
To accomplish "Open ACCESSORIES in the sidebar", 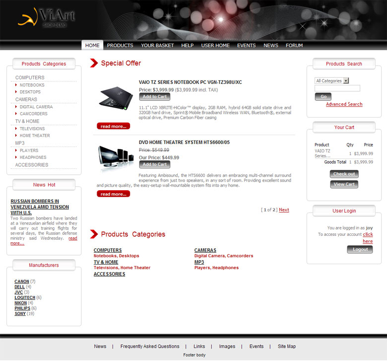I will click(32, 165).
